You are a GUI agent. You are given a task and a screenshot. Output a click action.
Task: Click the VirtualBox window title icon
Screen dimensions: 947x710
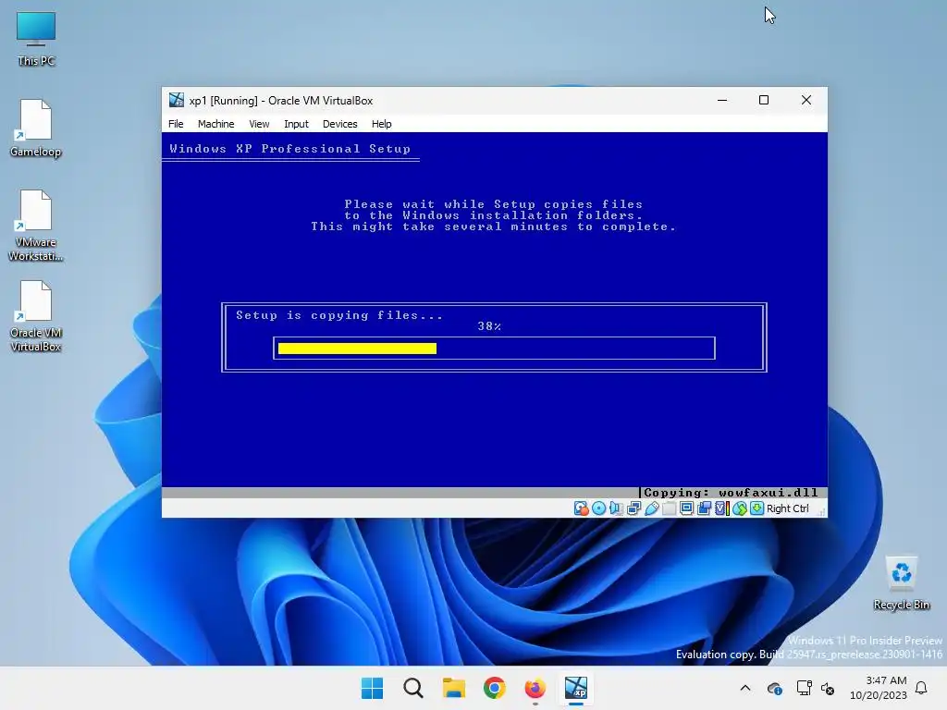pyautogui.click(x=177, y=100)
